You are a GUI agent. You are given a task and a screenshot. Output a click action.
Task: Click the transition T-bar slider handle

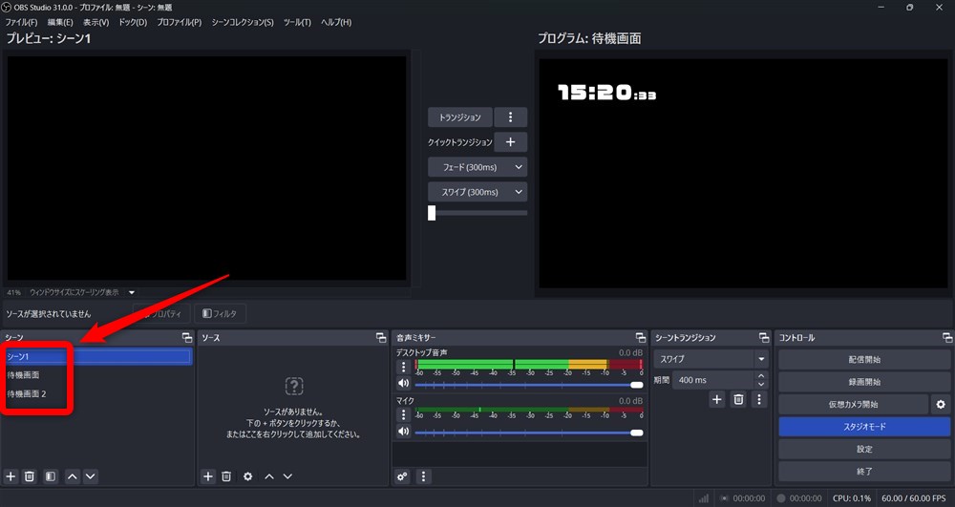[432, 212]
